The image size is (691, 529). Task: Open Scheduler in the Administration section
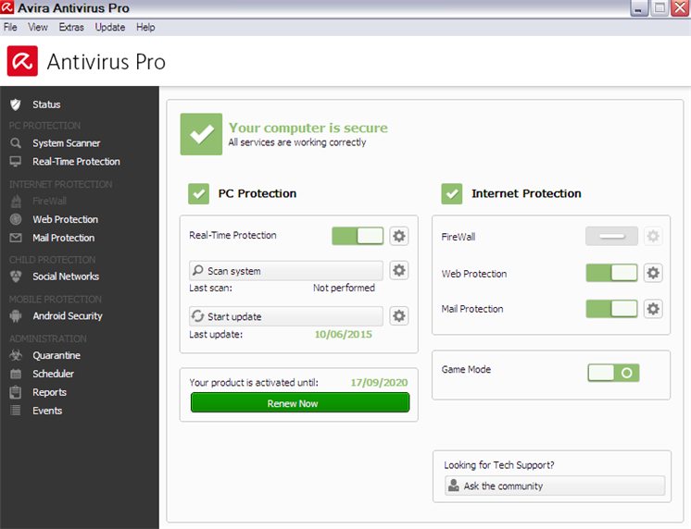coord(53,374)
